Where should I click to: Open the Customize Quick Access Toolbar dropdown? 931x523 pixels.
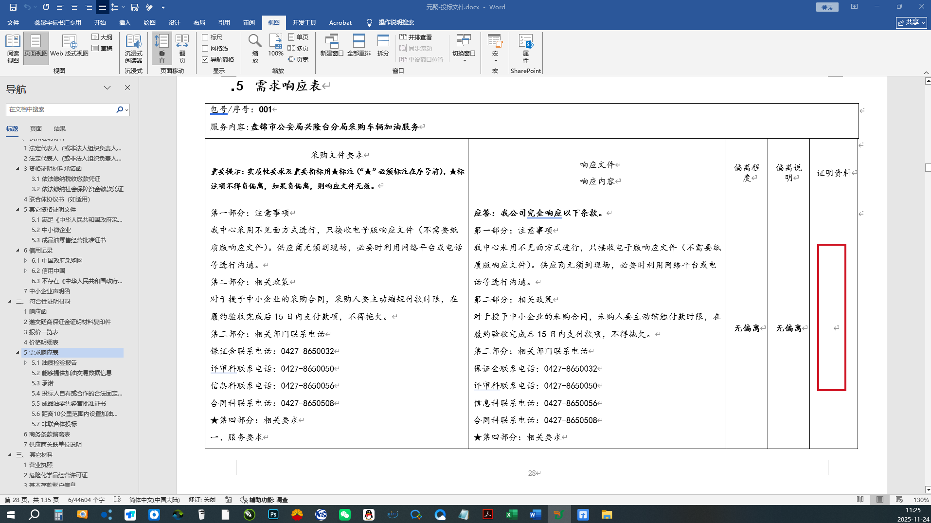163,7
